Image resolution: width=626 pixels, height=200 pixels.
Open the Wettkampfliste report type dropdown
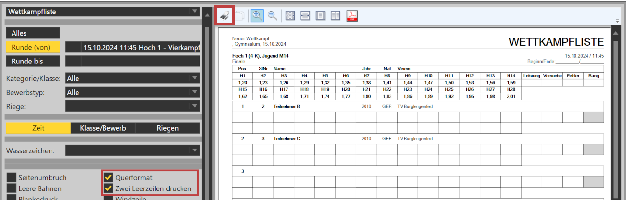click(x=103, y=12)
